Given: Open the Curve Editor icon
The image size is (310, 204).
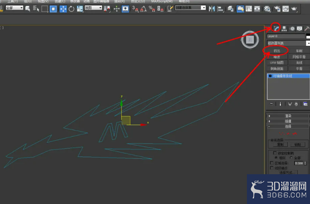Looking at the screenshot, I should [x=249, y=9].
